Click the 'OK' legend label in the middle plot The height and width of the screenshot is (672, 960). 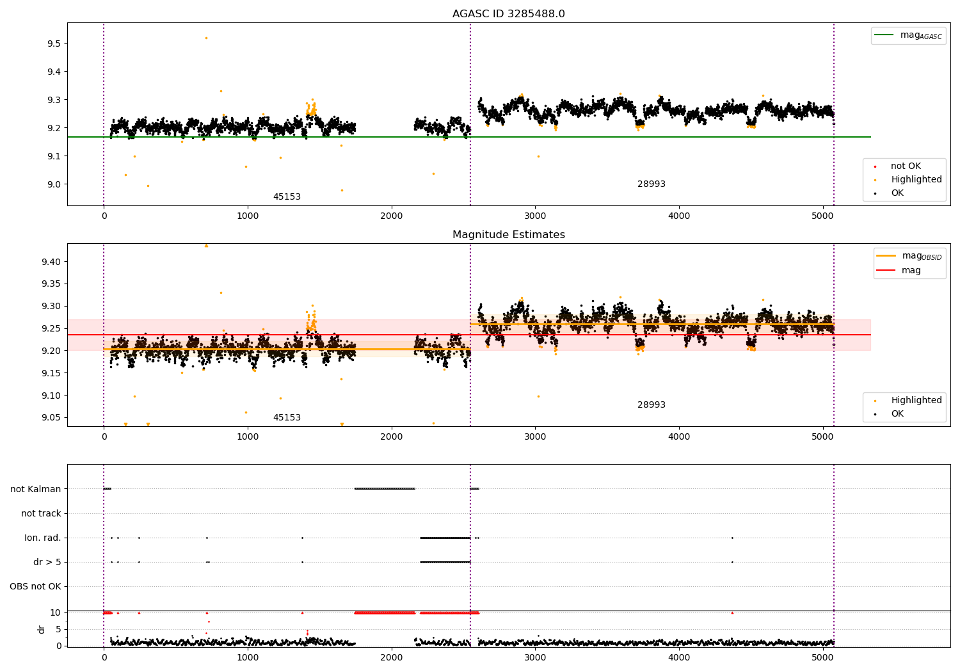(x=897, y=413)
